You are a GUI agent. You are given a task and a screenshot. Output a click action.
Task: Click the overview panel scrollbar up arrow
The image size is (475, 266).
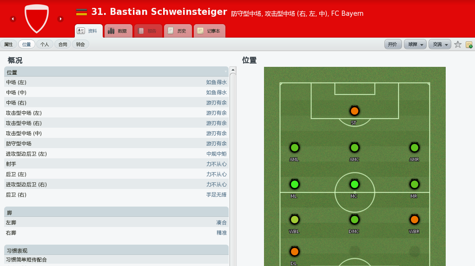(x=233, y=70)
